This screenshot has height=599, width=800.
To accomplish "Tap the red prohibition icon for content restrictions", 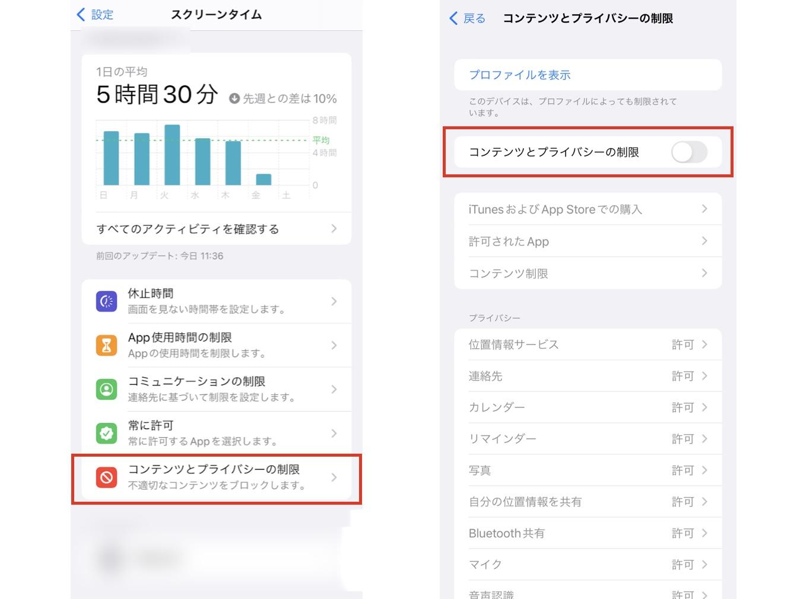I will [106, 477].
